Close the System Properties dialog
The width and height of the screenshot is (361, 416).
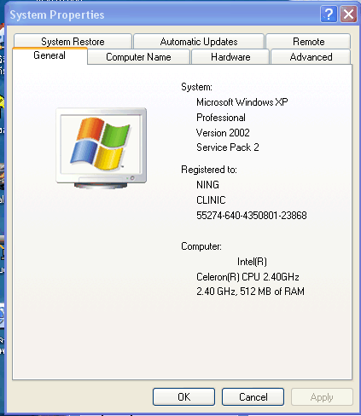[348, 14]
